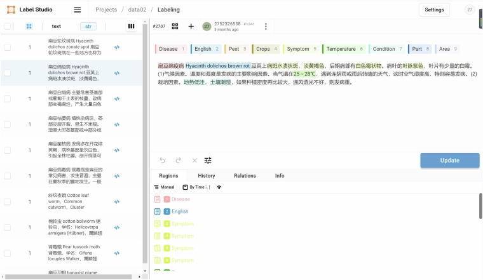Toggle visibility of all regions eye icon

pos(219,187)
